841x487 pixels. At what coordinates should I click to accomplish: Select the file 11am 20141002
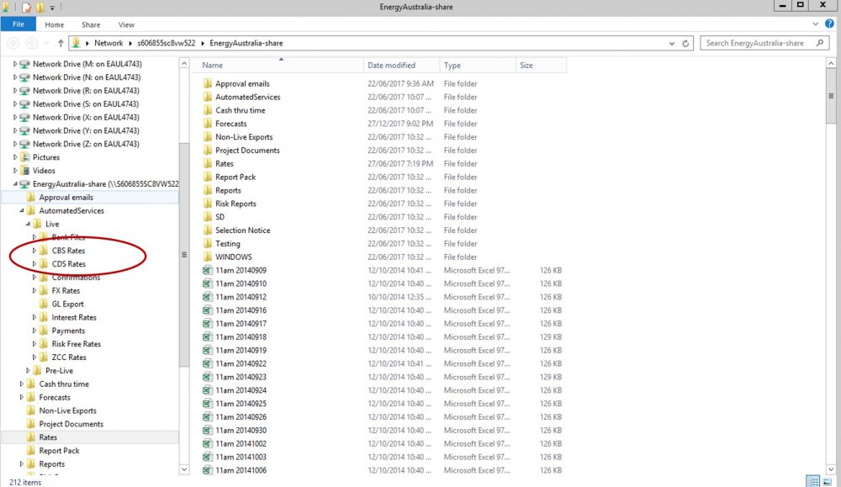click(241, 443)
